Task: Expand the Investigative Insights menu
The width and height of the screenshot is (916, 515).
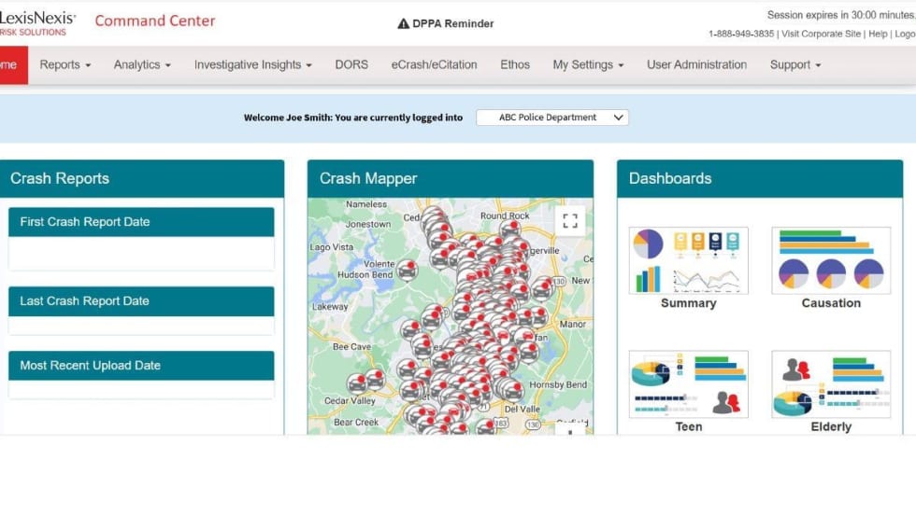Action: point(253,65)
